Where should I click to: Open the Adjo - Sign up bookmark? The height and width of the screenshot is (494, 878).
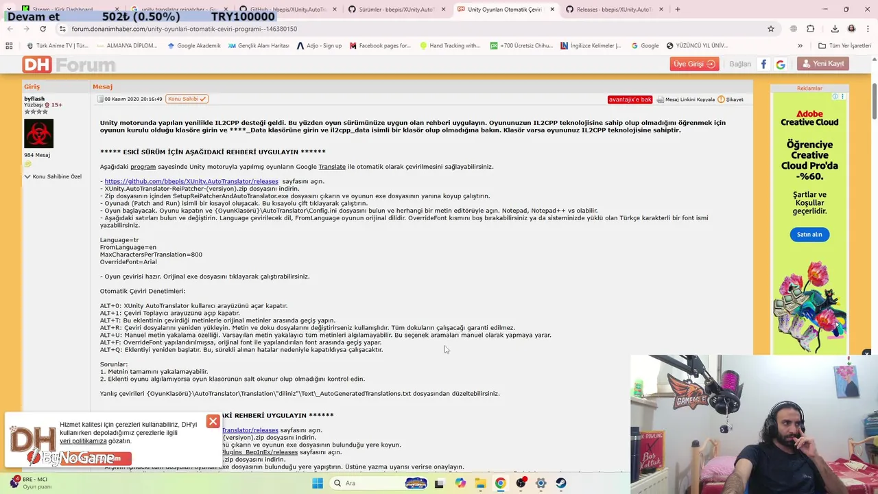[319, 46]
